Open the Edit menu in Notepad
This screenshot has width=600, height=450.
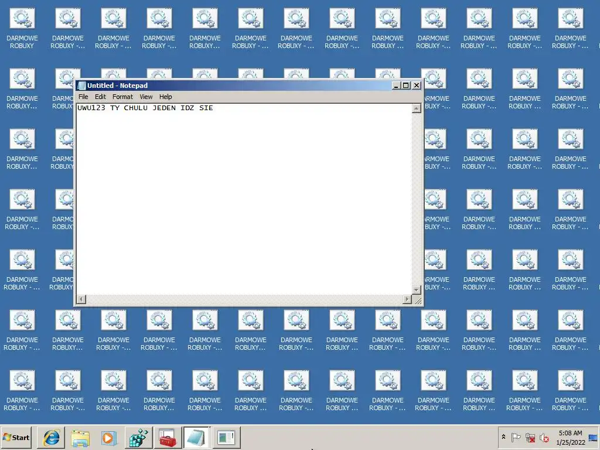(100, 97)
